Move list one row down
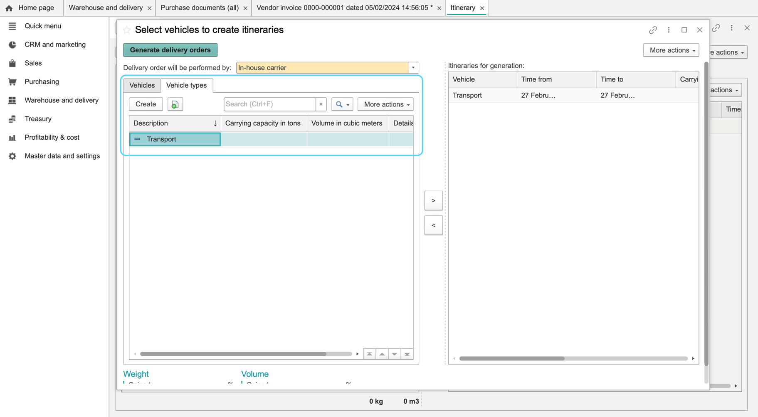The width and height of the screenshot is (758, 417). (394, 354)
